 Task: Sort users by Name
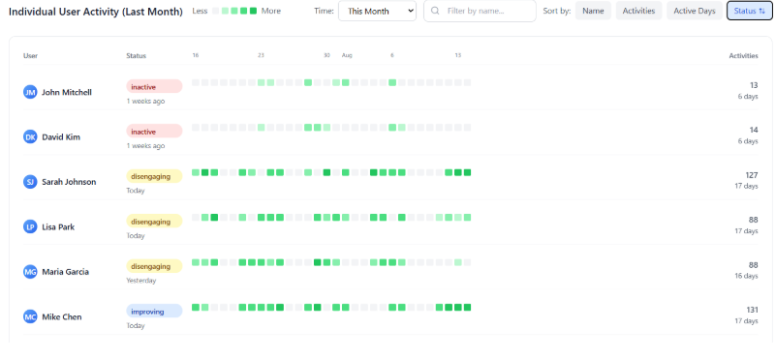point(593,11)
